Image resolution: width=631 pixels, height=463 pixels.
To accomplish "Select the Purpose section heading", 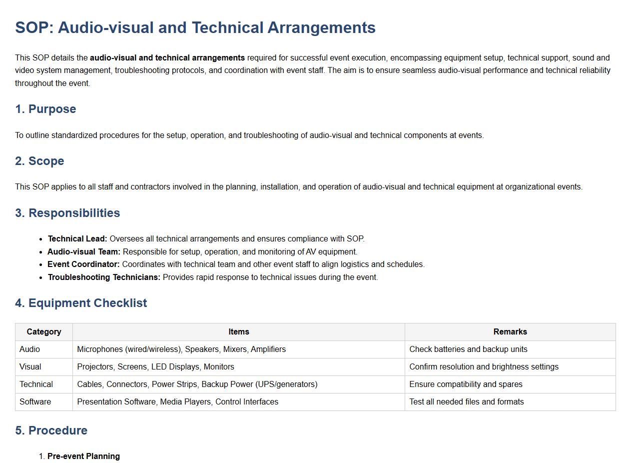I will [x=45, y=109].
